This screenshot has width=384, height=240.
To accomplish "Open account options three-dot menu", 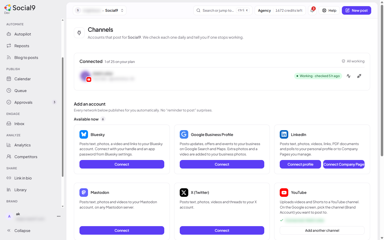I will pyautogui.click(x=59, y=216).
